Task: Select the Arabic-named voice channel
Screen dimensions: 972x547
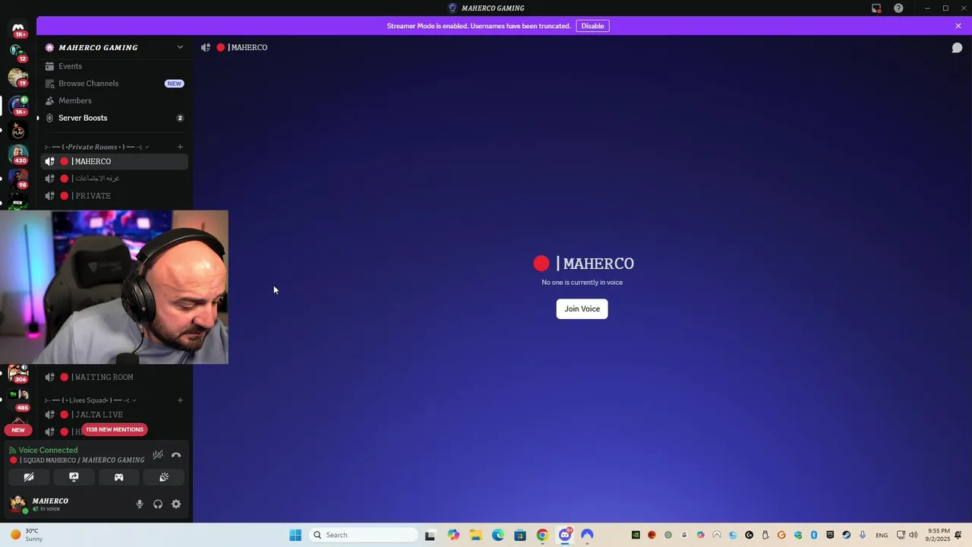Action: tap(114, 179)
